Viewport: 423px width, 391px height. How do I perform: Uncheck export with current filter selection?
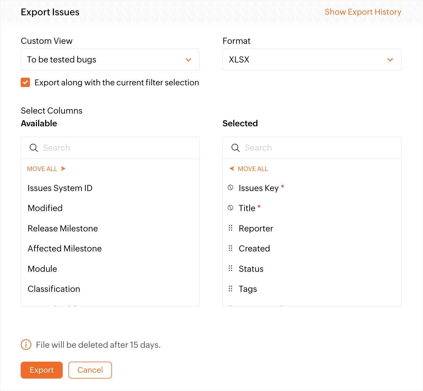pyautogui.click(x=25, y=82)
